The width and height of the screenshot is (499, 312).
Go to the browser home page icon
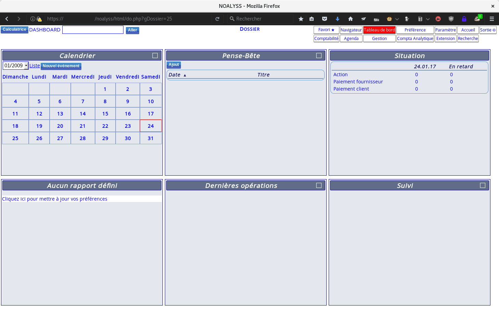click(x=350, y=19)
